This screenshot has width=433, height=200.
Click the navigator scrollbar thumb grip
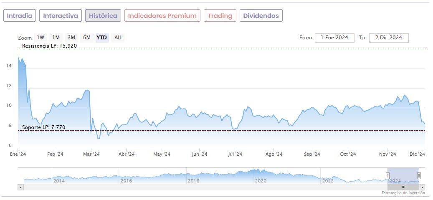403,187
